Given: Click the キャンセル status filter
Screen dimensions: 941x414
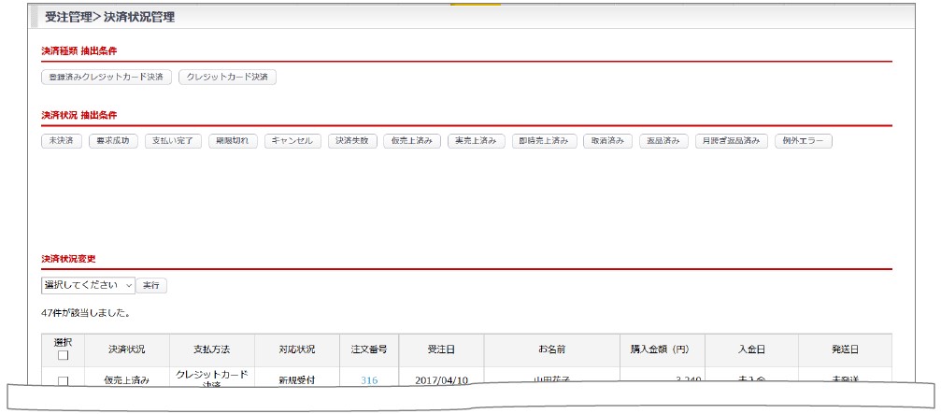Looking at the screenshot, I should pos(293,141).
